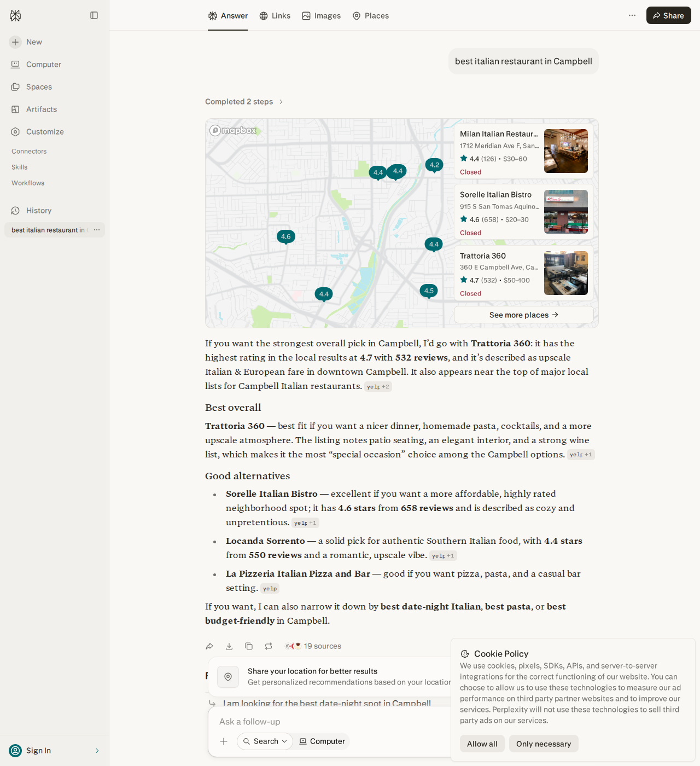
Task: Click See more places button
Action: point(523,315)
